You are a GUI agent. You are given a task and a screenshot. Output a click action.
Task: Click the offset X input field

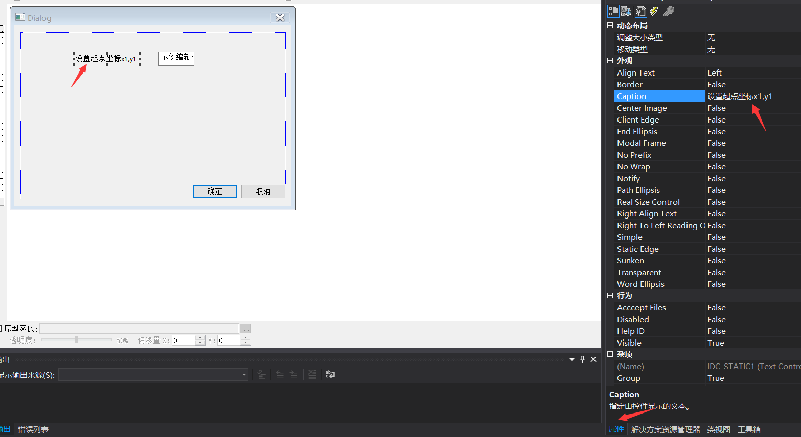184,341
